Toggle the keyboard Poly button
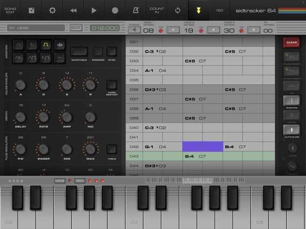 [80, 181]
